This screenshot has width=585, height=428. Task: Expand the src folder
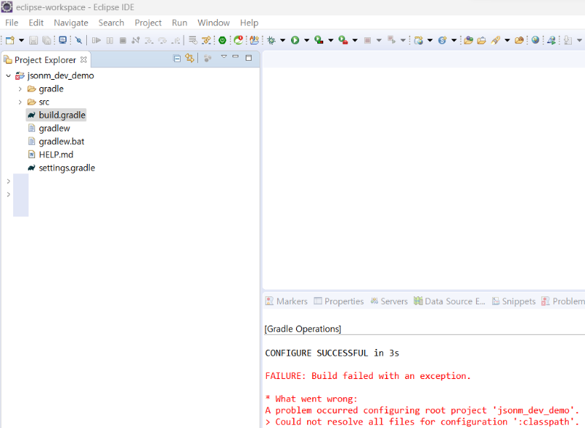click(x=20, y=102)
